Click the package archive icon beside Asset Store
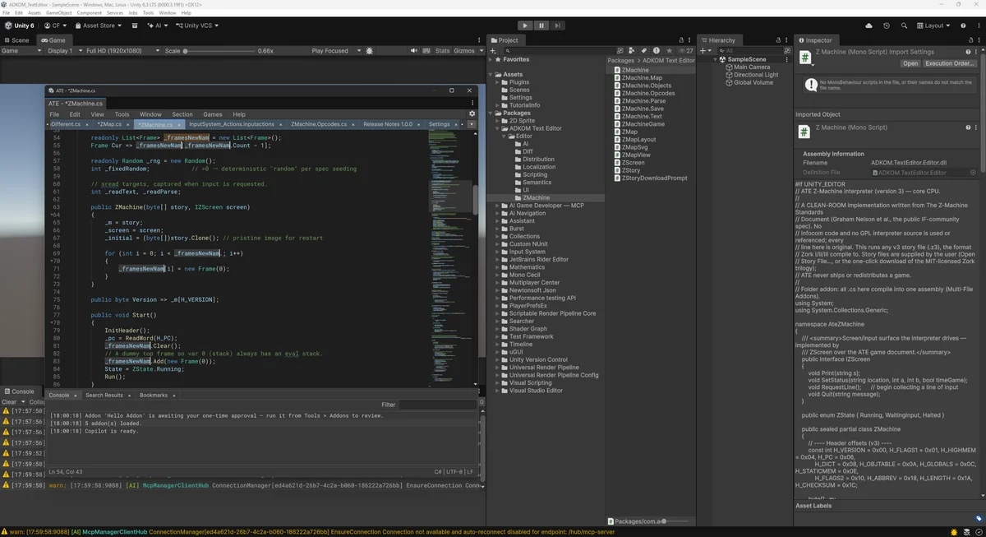Viewport: 986px width, 537px height. point(136,25)
